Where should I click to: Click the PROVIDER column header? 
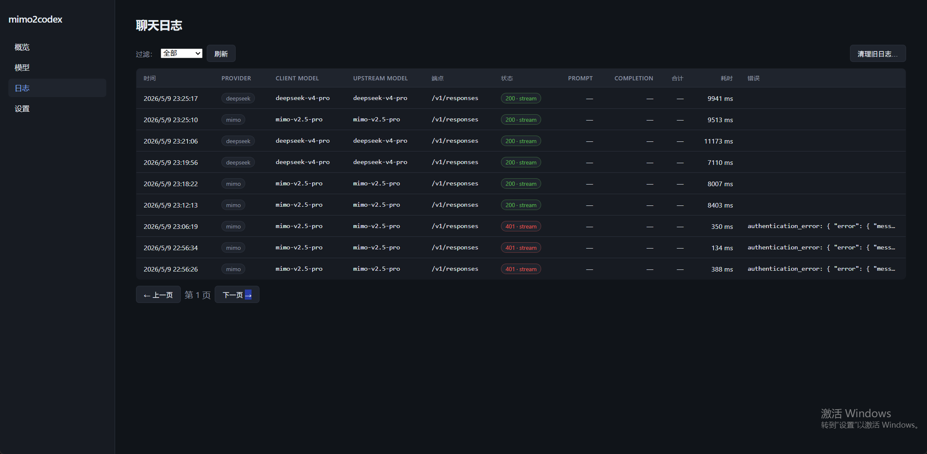click(236, 78)
